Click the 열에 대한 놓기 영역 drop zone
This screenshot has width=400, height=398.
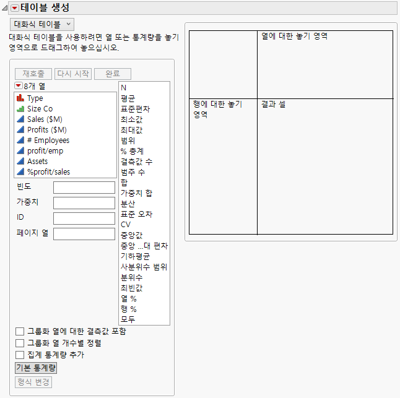coord(325,64)
